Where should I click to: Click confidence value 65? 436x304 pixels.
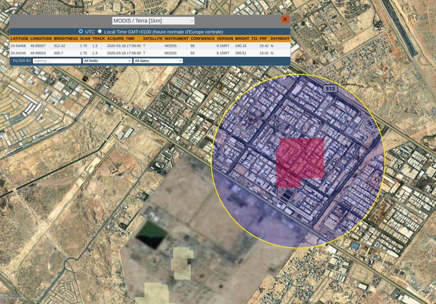pos(193,53)
